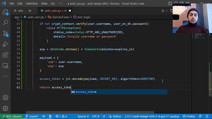Open the Remote Explorer view
Image resolution: width=212 pixels, height=119 pixels.
(5, 66)
